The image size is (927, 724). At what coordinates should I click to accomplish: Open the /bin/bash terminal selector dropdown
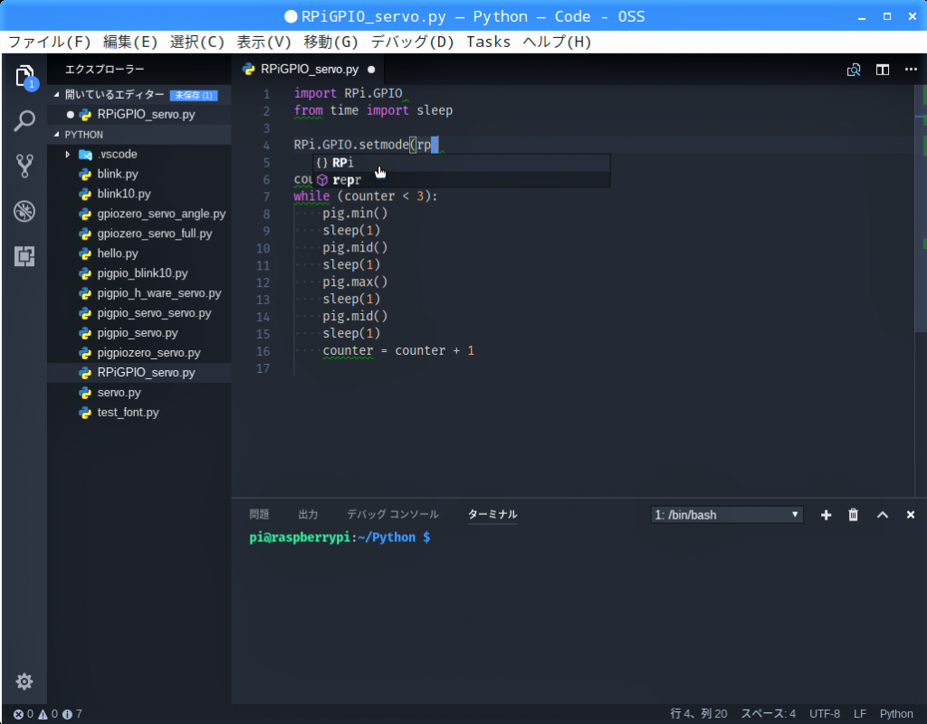point(727,515)
